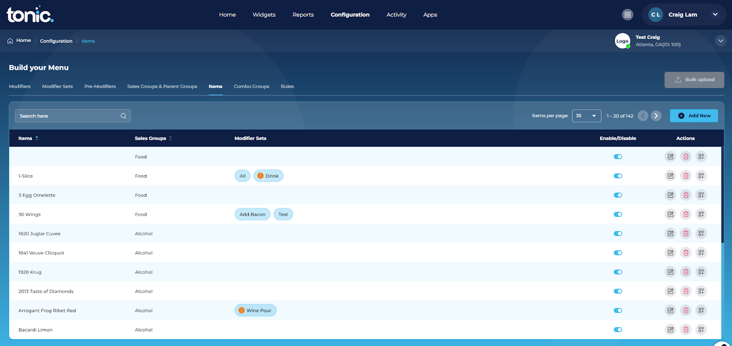Go to next page of items

(656, 116)
